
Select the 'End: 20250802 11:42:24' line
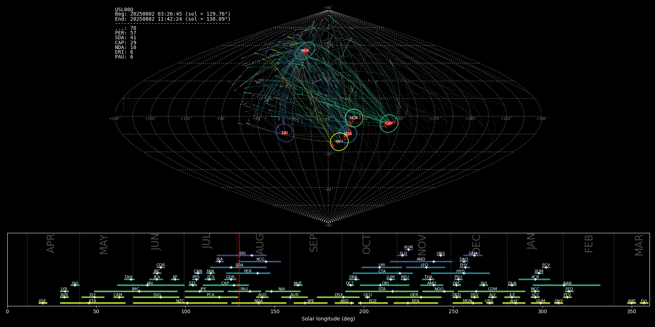click(x=173, y=19)
